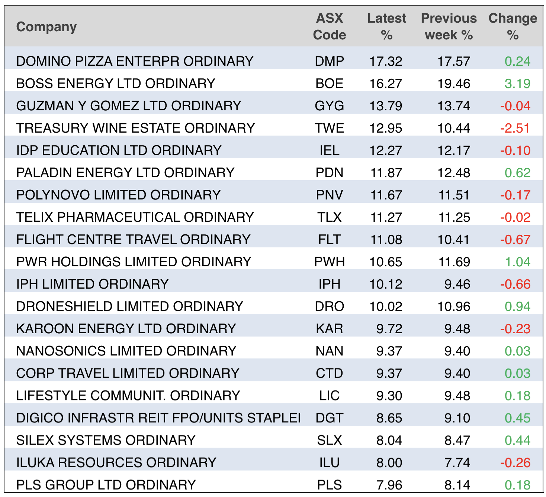The height and width of the screenshot is (497, 546).
Task: Select IDP Education Ltd Ordinary
Action: click(119, 150)
